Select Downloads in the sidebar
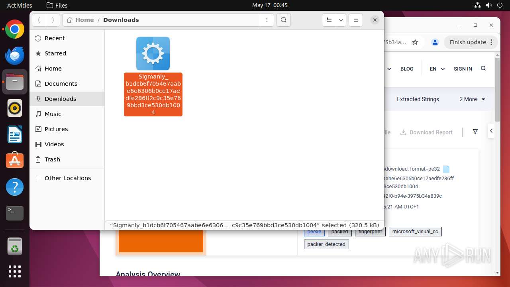The image size is (510, 287). coord(67,99)
